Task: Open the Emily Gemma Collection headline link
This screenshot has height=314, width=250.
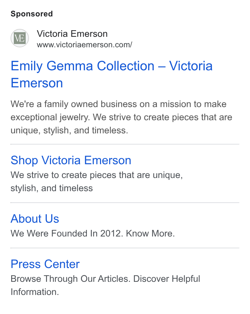Action: (x=112, y=74)
